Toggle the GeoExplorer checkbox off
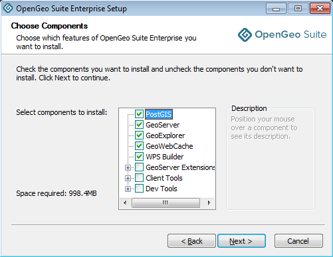The height and width of the screenshot is (257, 333). [x=139, y=135]
